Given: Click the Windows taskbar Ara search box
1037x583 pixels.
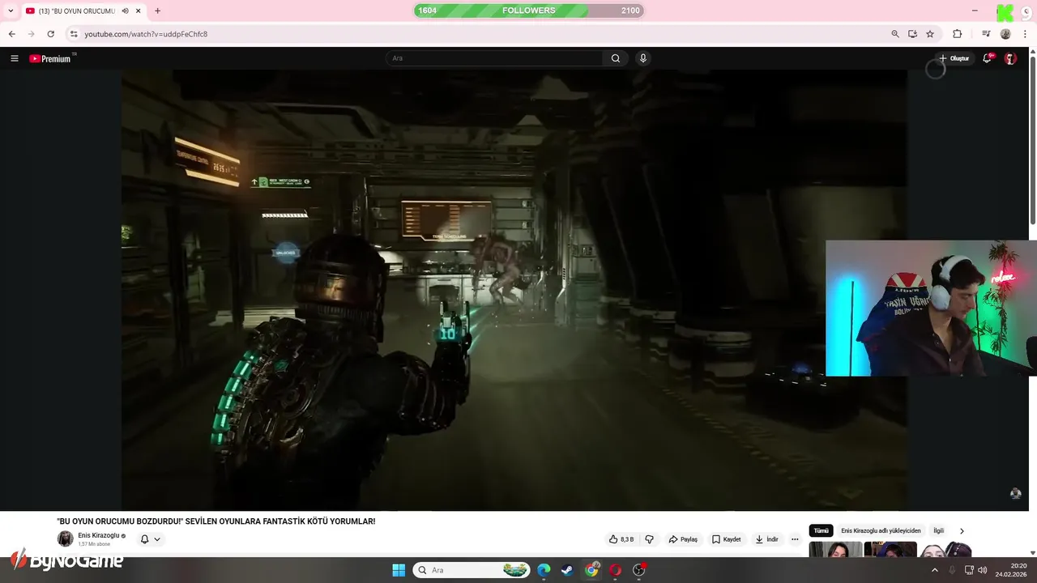Looking at the screenshot, I should (472, 570).
